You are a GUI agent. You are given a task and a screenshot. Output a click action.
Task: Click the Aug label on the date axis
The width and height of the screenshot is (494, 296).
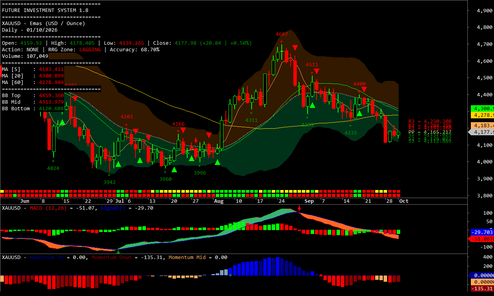tap(219, 201)
